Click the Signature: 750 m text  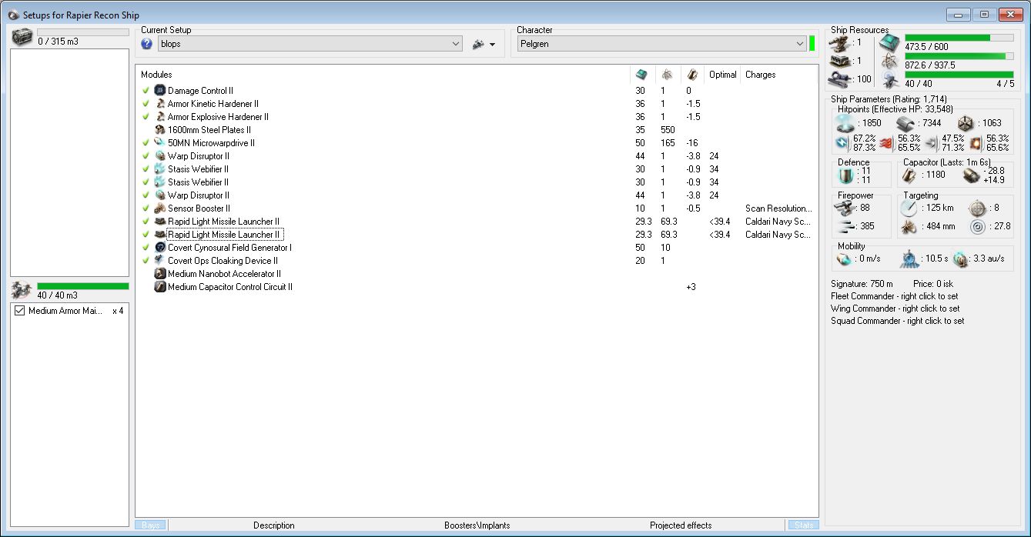tap(862, 284)
